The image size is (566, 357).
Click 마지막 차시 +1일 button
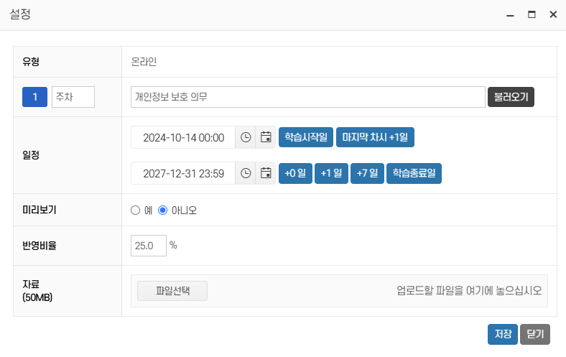[x=375, y=137]
